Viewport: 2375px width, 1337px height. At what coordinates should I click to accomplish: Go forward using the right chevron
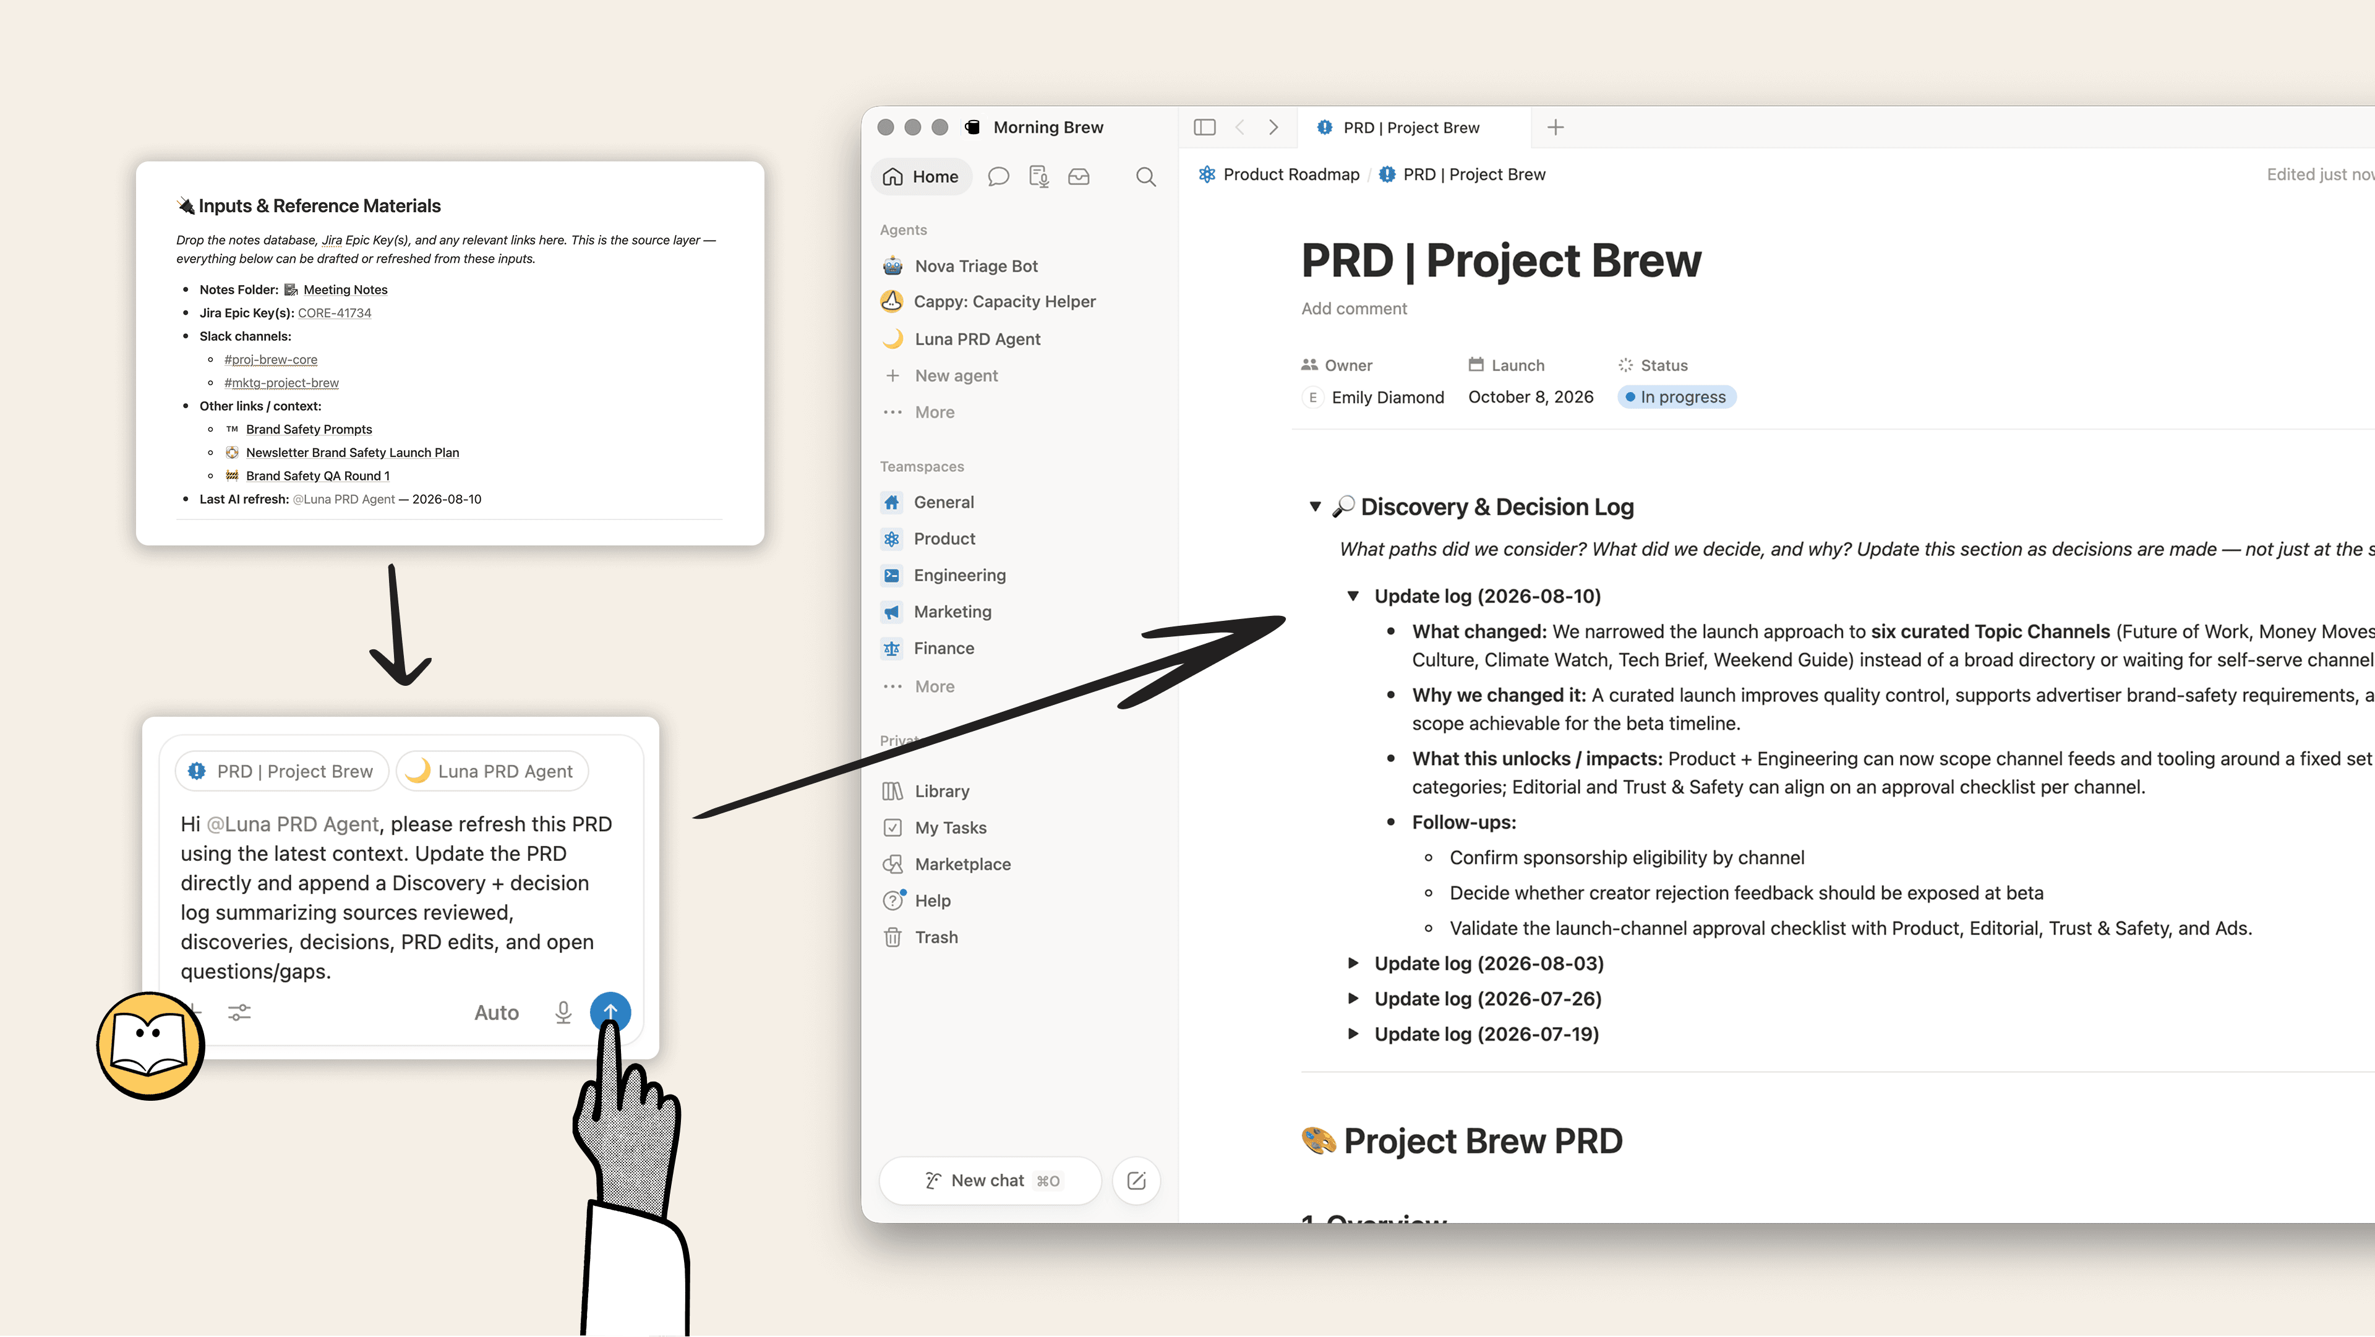pyautogui.click(x=1273, y=127)
